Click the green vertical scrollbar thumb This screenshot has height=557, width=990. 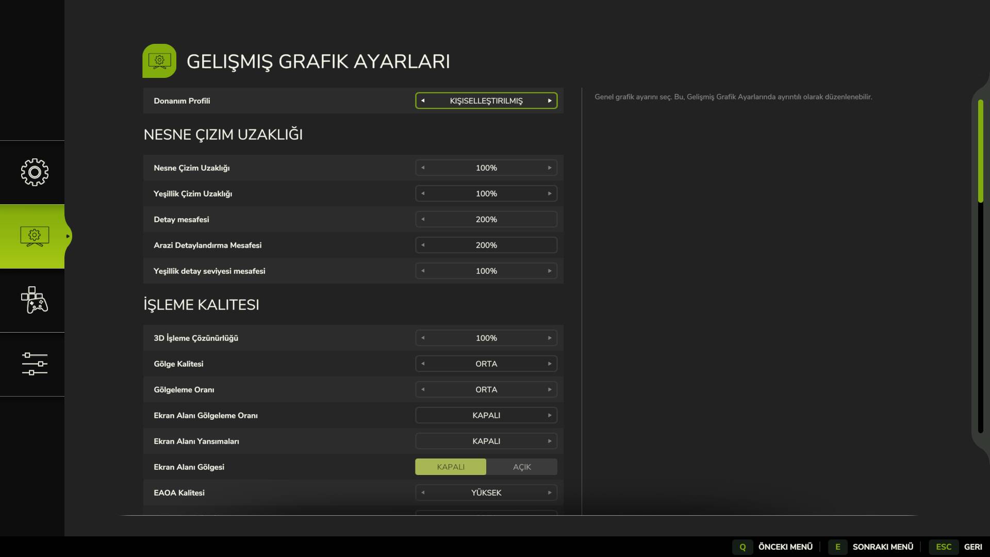(980, 151)
